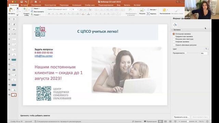Click the Undo arrow icon
Viewport: 219px width, 123px height.
point(26,2)
